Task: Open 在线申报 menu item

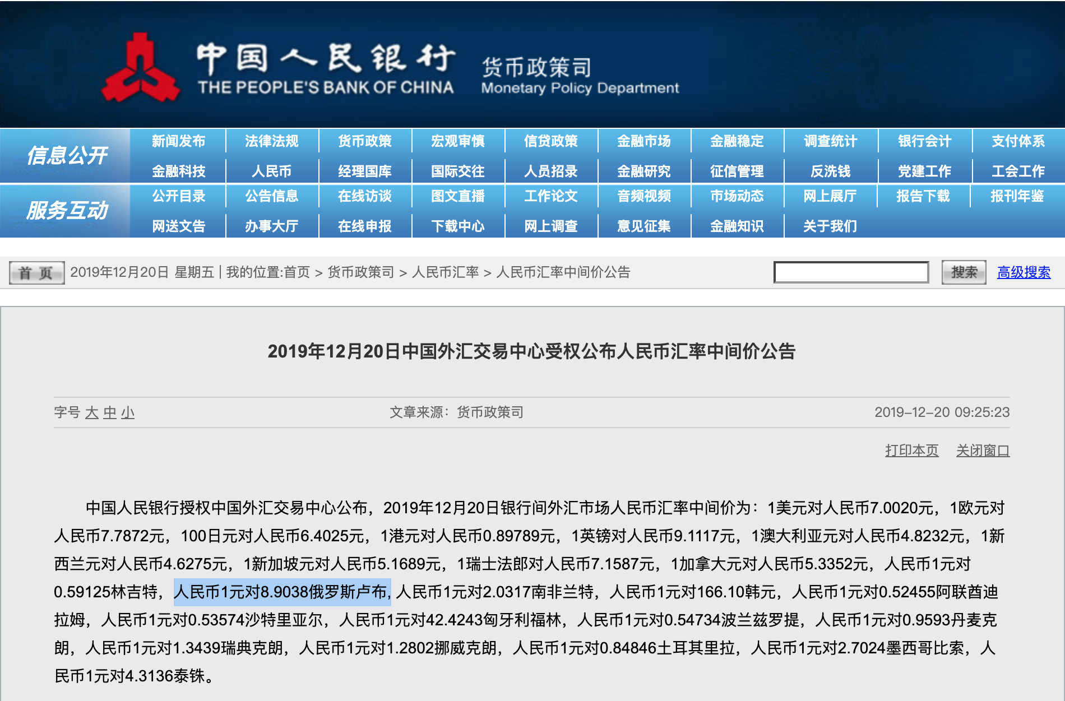Action: click(364, 226)
